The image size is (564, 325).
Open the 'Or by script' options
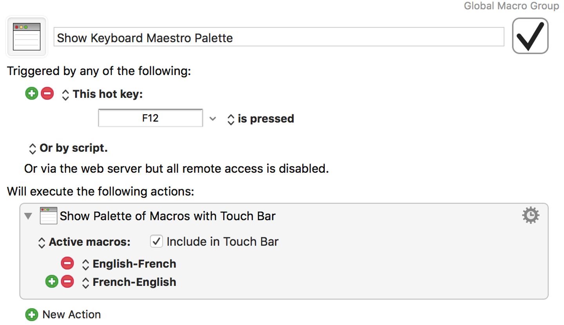point(33,149)
